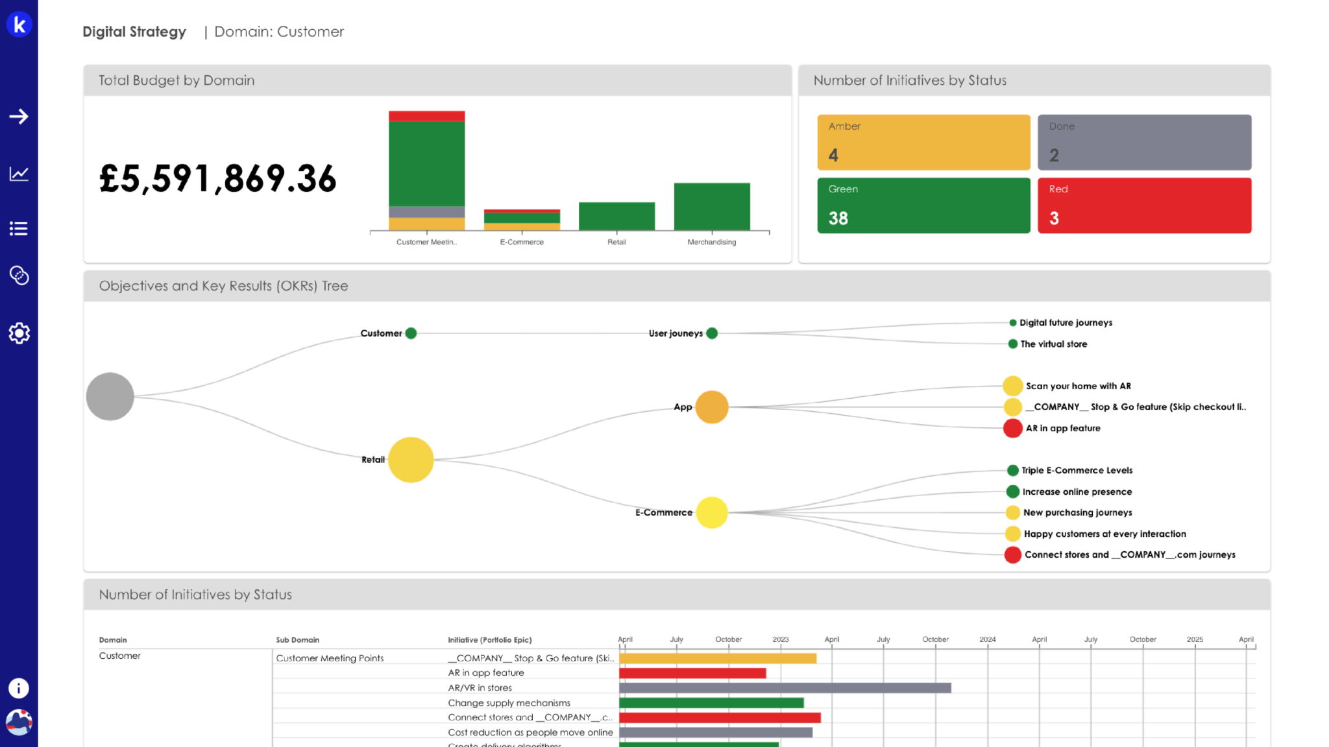
Task: Click the Kendis 'k' logo icon
Action: pos(19,25)
